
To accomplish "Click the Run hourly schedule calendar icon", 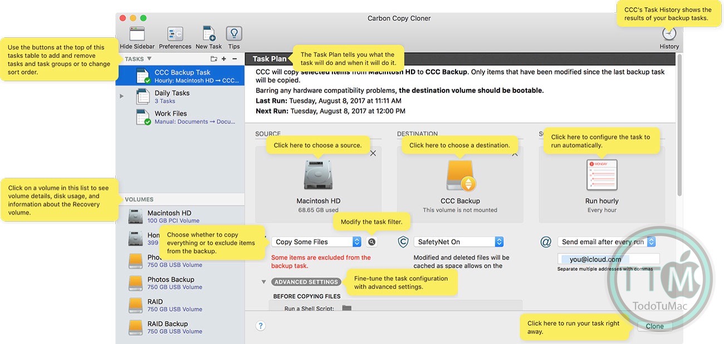I will (601, 175).
